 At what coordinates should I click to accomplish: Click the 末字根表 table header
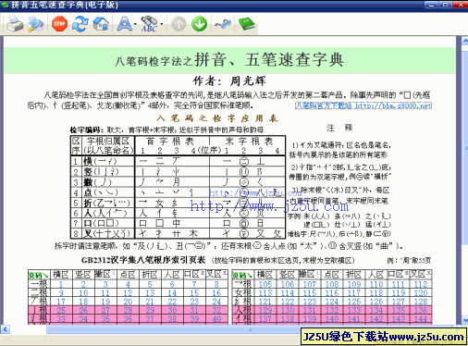coord(249,142)
